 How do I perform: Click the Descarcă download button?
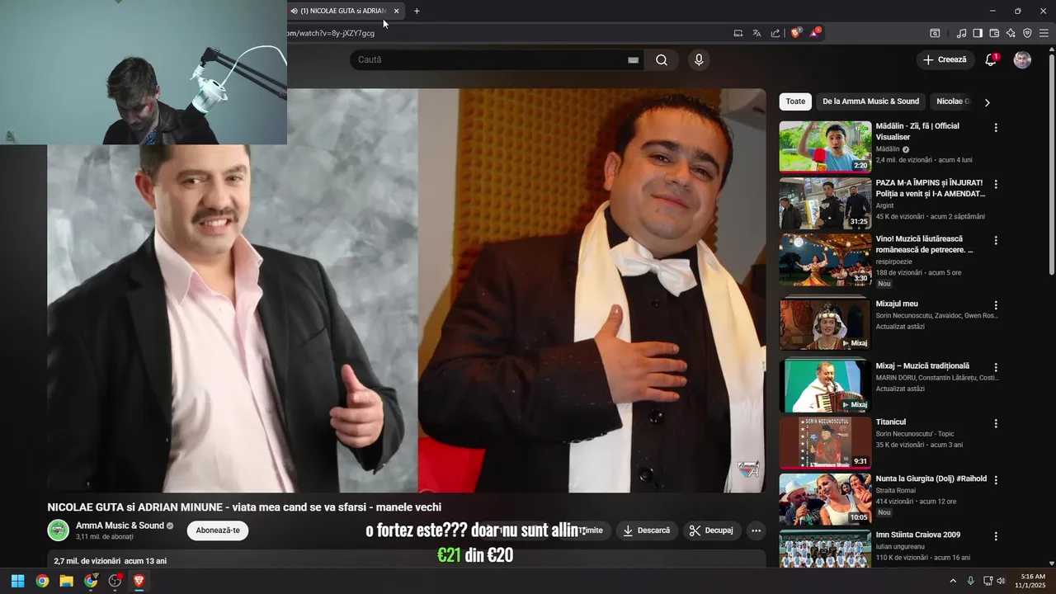(646, 530)
